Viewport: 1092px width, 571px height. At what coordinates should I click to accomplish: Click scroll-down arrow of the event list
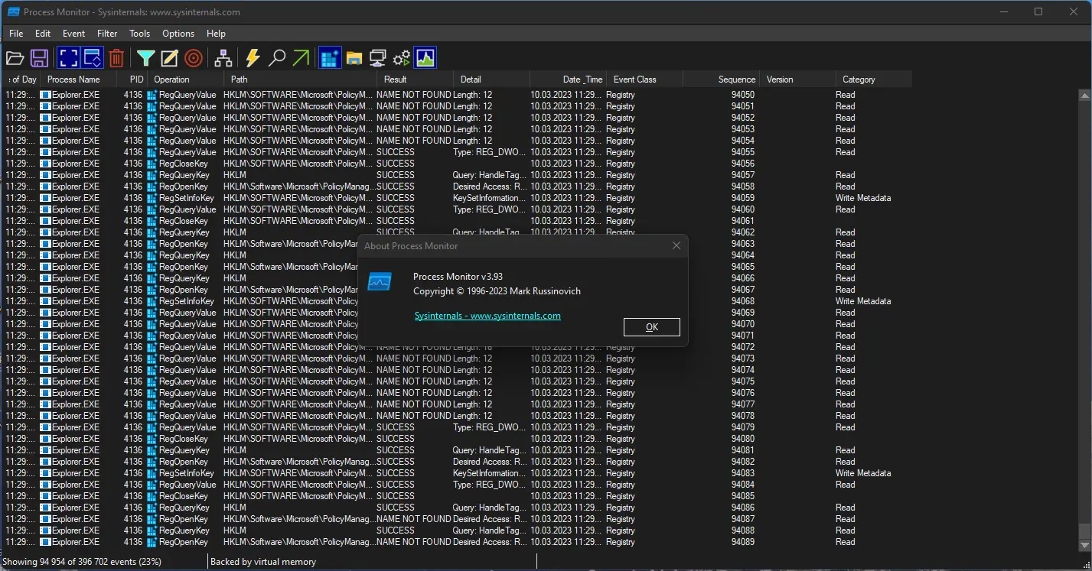(x=1084, y=544)
